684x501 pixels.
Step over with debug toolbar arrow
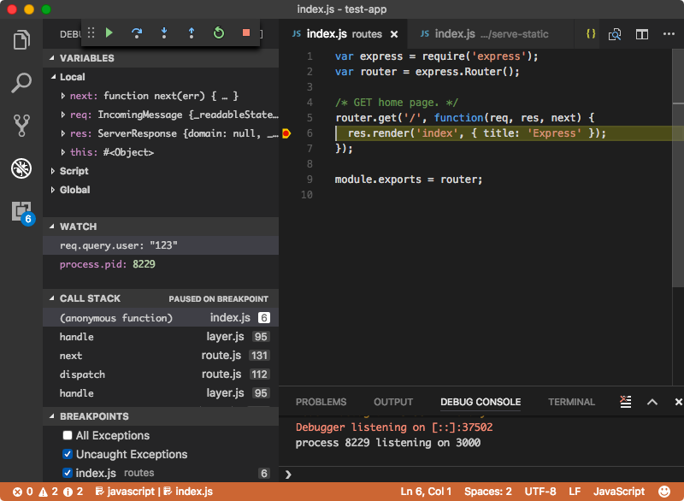click(x=137, y=32)
